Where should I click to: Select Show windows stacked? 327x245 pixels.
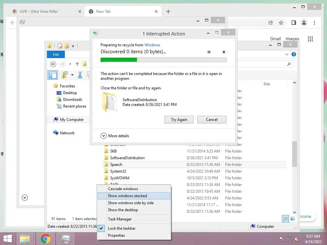(x=134, y=196)
